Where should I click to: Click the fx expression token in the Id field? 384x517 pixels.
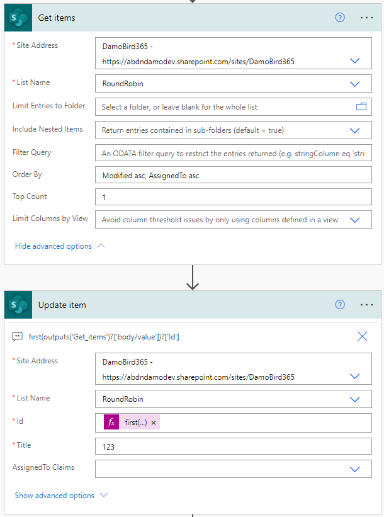[x=111, y=423]
